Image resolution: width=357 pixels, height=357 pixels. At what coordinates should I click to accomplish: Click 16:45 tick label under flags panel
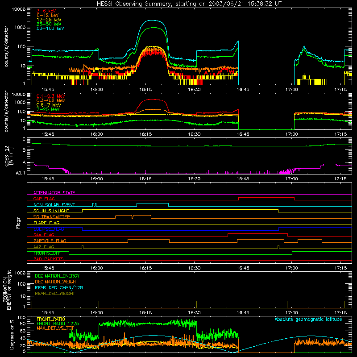243,268
